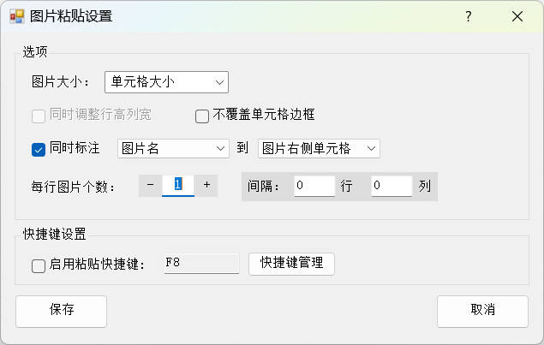Click the row interval (行) input field
This screenshot has width=544, height=345.
314,185
